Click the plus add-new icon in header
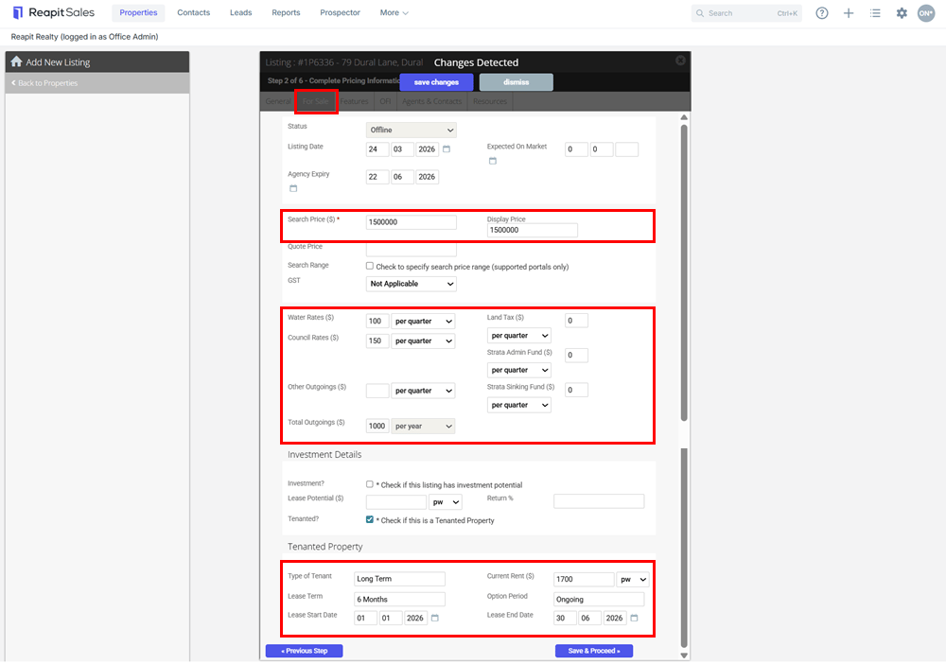Screen dimensions: 946x664 pos(849,12)
